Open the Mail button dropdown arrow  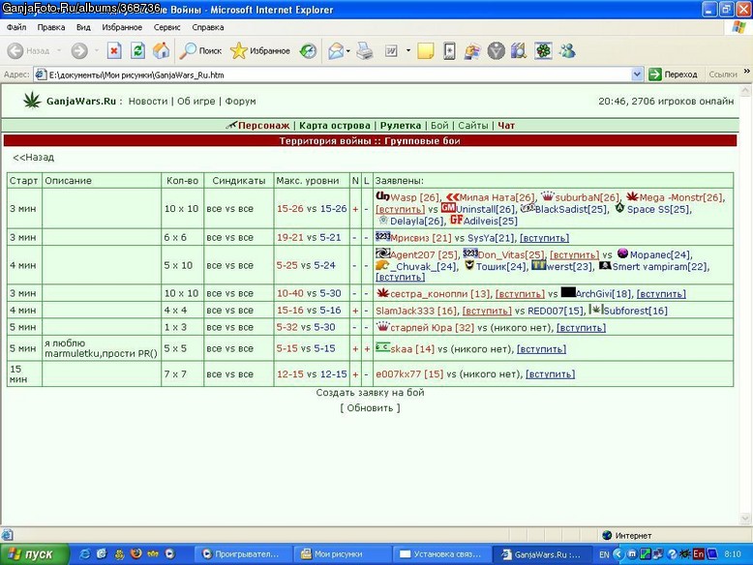[x=348, y=51]
